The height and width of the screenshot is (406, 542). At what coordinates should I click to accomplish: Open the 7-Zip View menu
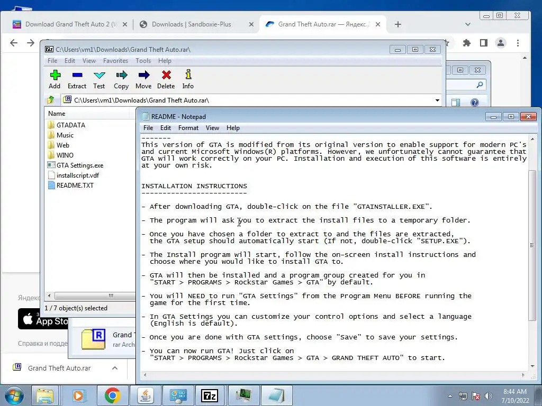pyautogui.click(x=89, y=60)
